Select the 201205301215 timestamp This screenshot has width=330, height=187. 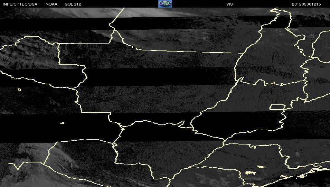pyautogui.click(x=307, y=4)
